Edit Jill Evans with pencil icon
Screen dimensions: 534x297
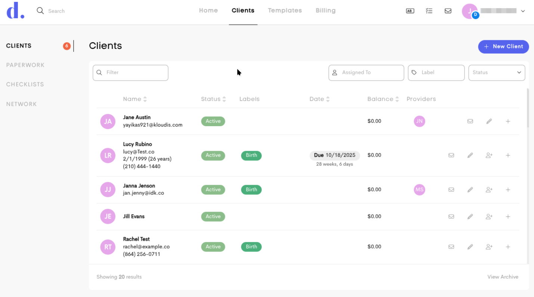470,216
